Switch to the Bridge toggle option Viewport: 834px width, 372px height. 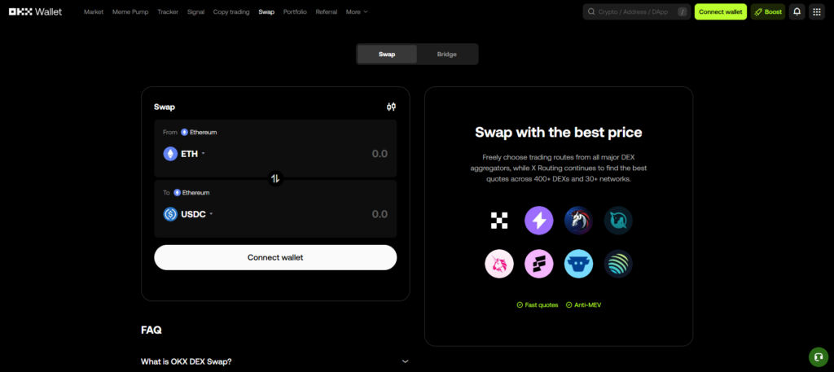447,55
